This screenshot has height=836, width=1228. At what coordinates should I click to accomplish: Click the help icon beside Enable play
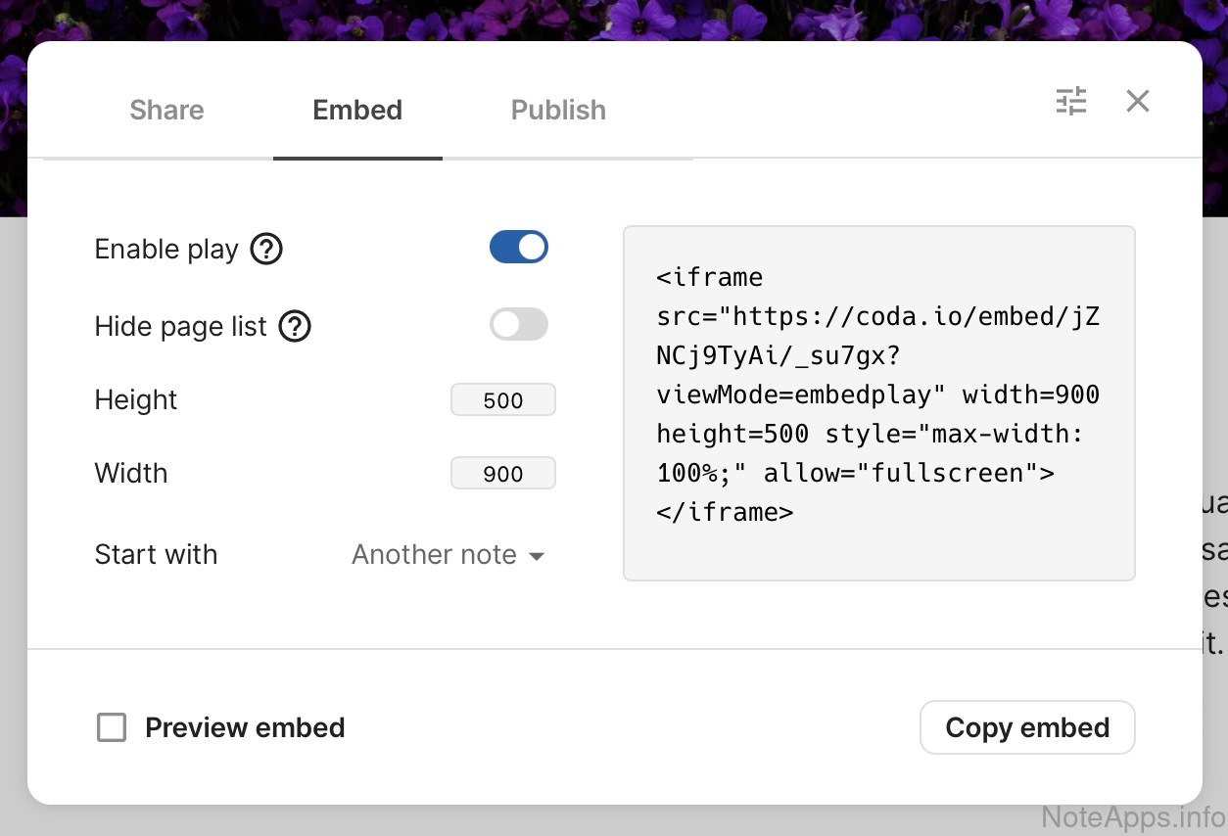266,250
